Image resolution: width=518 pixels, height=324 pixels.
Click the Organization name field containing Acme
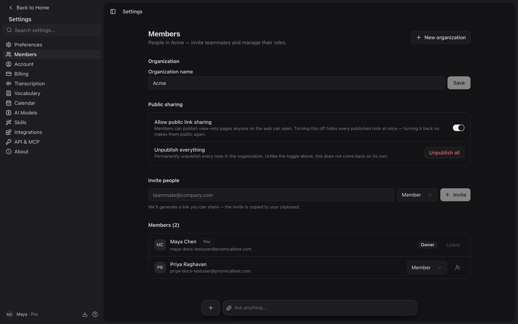point(296,83)
